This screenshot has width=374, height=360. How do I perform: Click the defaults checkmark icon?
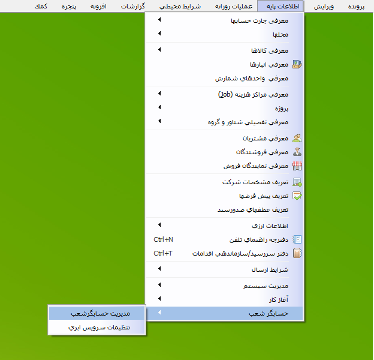pos(297,196)
